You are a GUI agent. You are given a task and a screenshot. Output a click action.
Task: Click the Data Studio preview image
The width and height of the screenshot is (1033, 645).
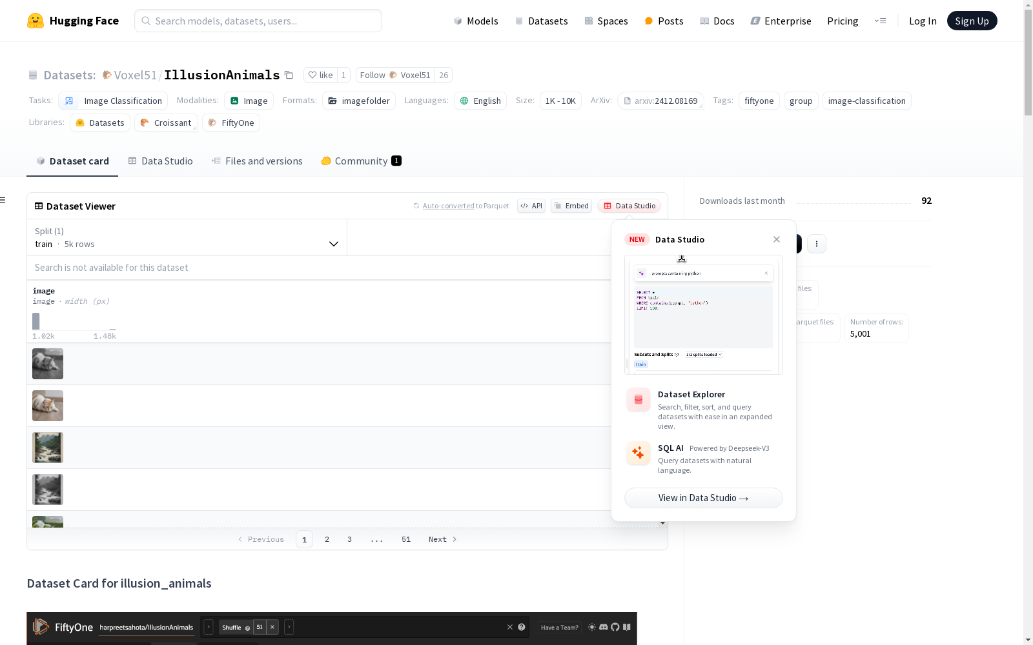click(704, 315)
